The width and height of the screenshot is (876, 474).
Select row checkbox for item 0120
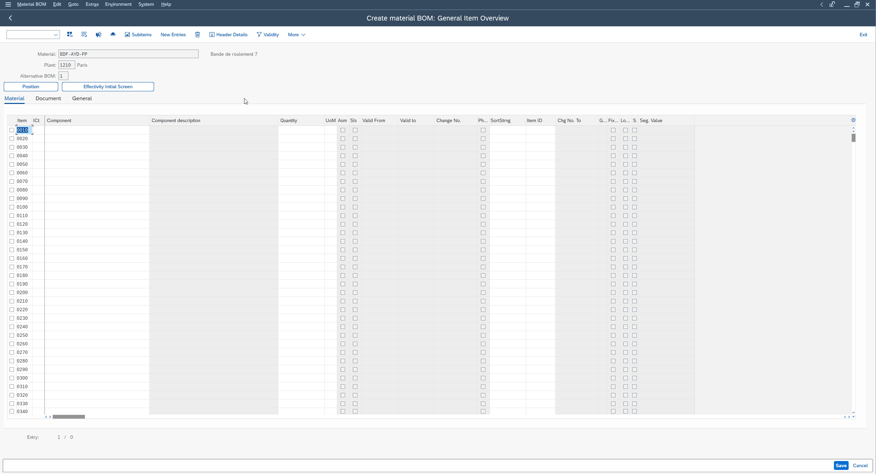12,224
